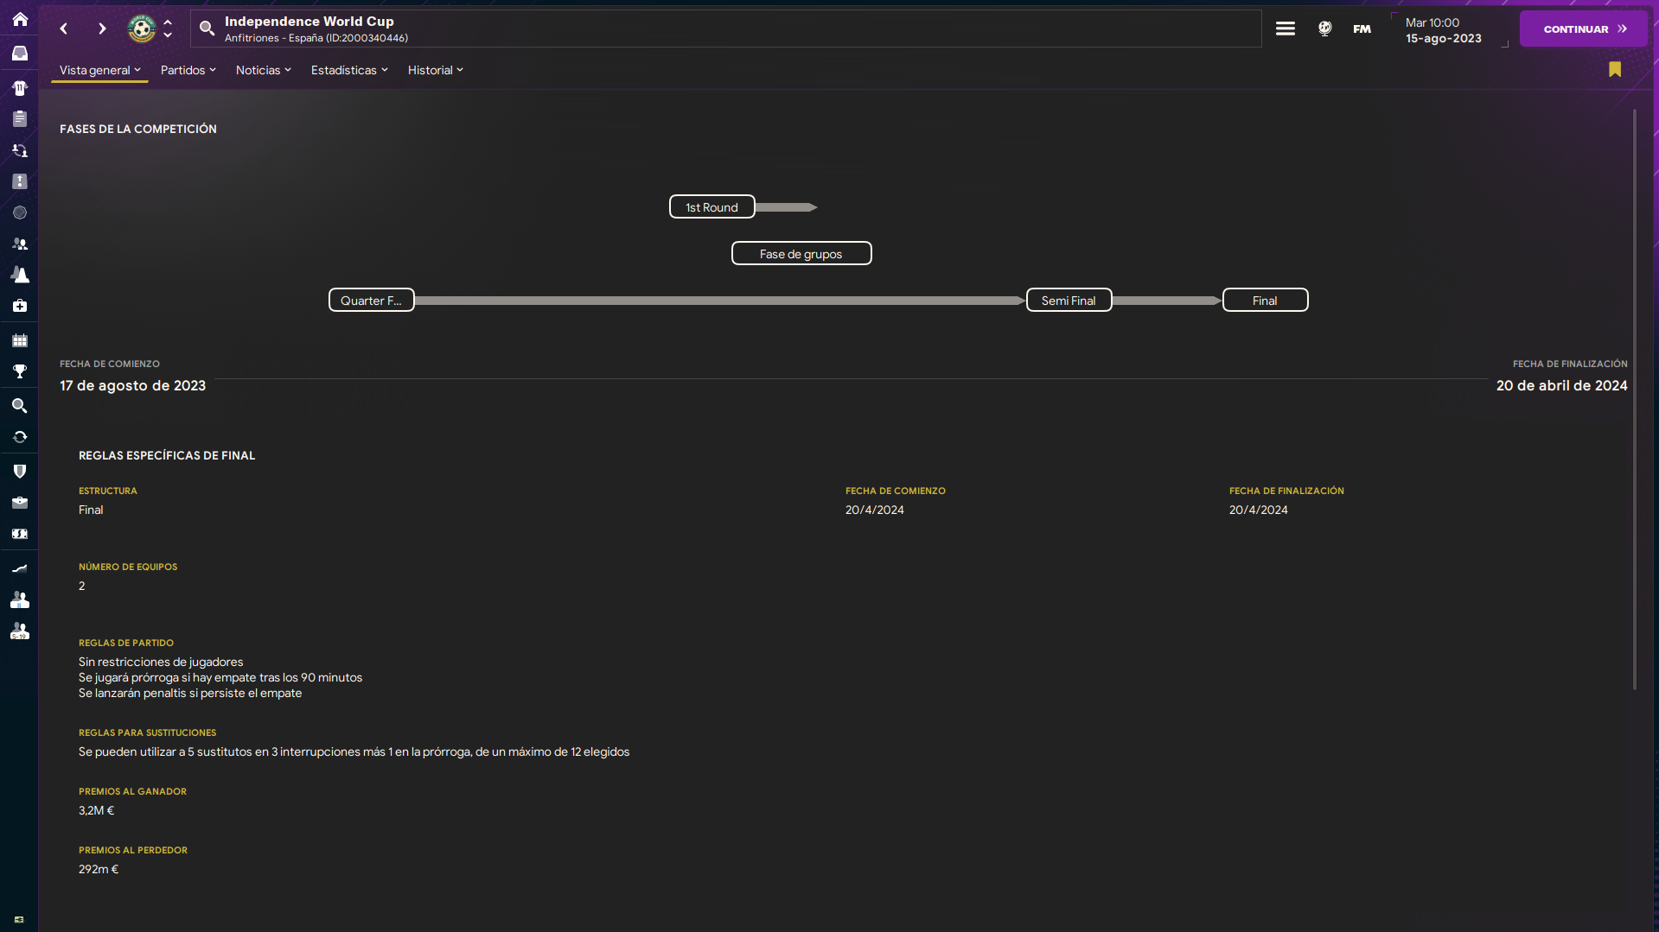Open the Home screen from sidebar

pyautogui.click(x=19, y=20)
